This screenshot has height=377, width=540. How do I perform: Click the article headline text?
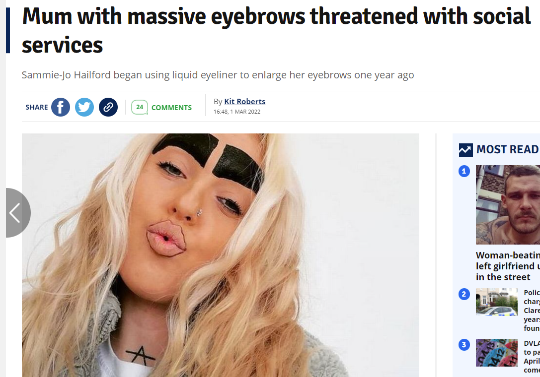pyautogui.click(x=276, y=30)
